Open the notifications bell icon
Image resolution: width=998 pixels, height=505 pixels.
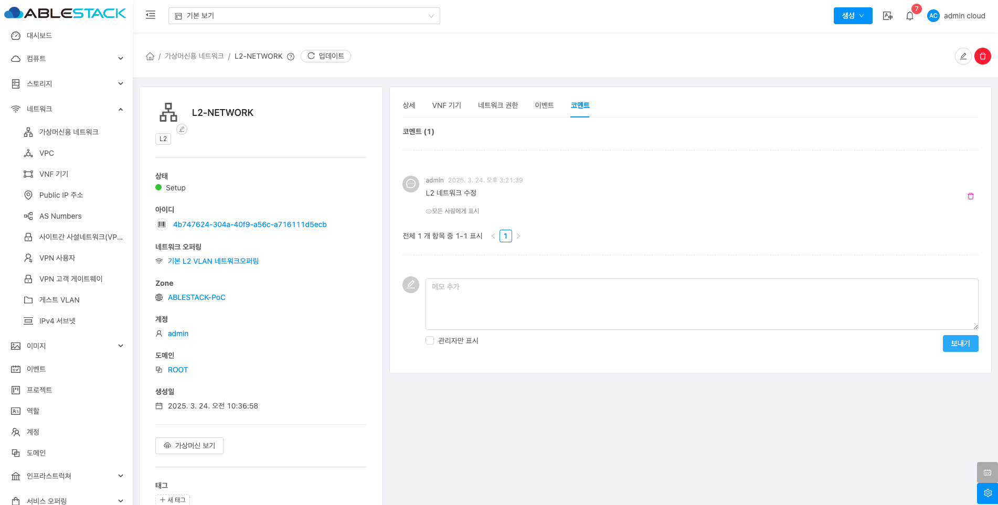[910, 16]
